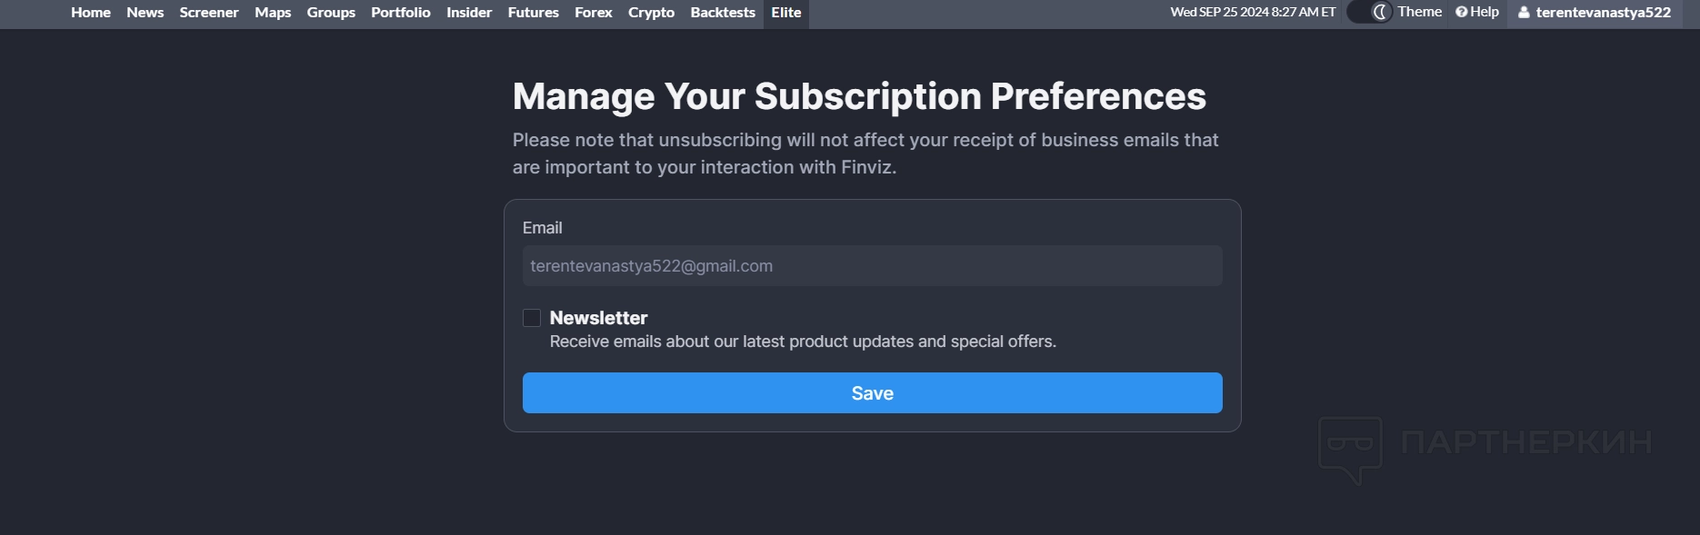Go to Futures in the navbar

pyautogui.click(x=534, y=13)
